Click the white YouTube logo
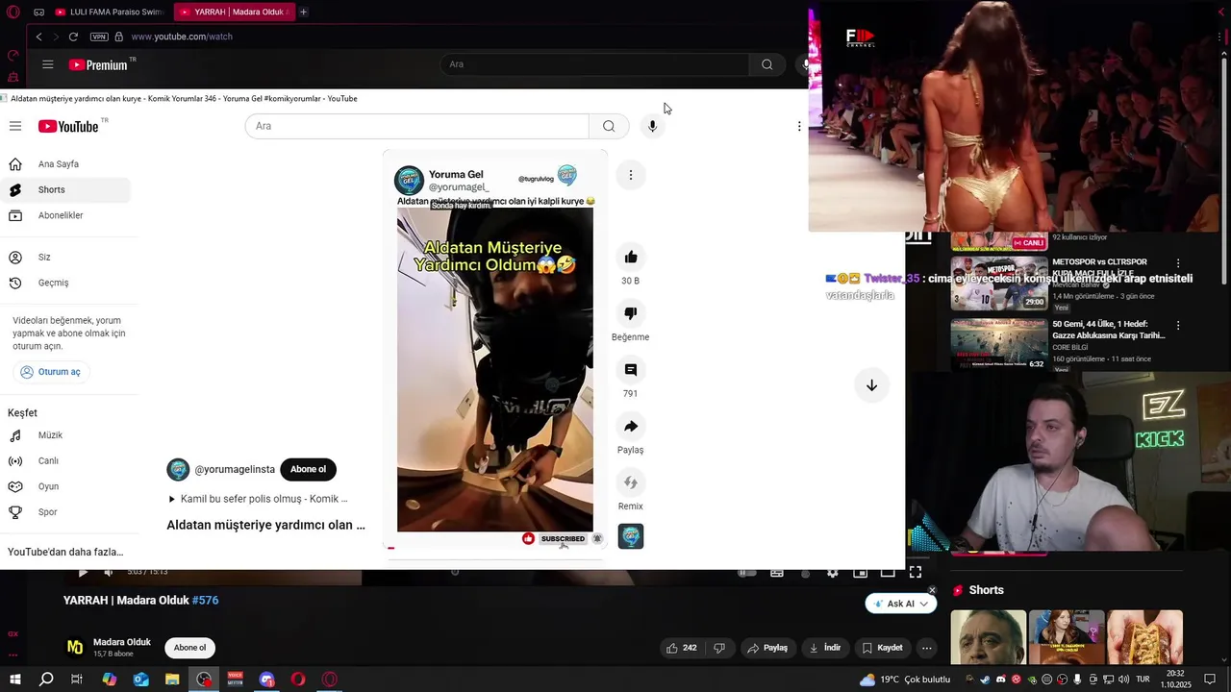The width and height of the screenshot is (1231, 692). [68, 126]
